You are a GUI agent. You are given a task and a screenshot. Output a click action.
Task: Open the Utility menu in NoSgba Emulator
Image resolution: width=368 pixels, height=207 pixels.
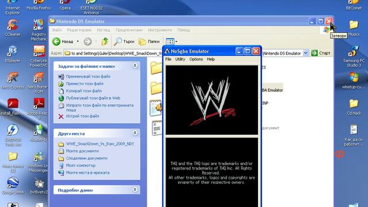click(x=180, y=59)
